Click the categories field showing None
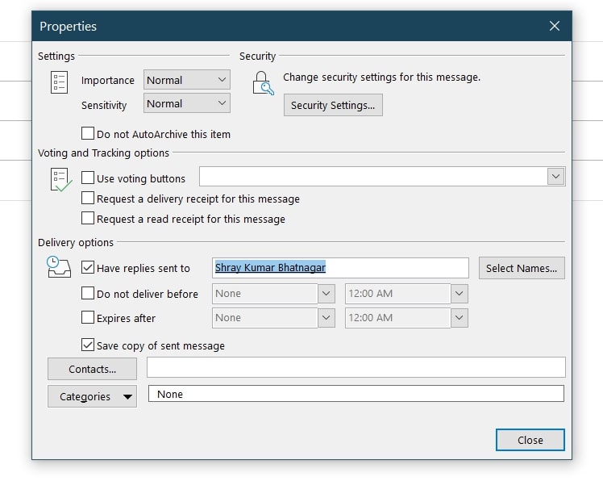Screen dimensions: 603x481 [356, 394]
